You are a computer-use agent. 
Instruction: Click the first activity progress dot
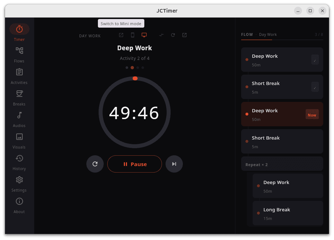pyautogui.click(x=127, y=68)
